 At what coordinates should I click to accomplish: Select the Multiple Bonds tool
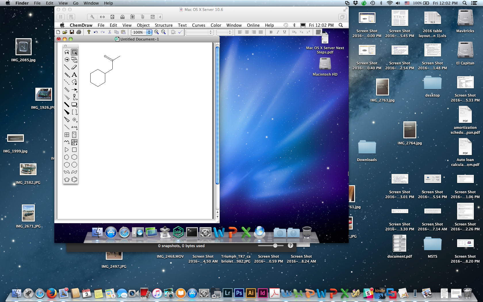(67, 74)
